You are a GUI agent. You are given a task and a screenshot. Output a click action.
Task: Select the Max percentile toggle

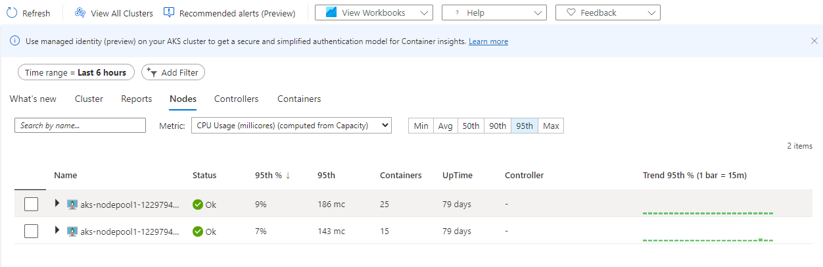[551, 126]
